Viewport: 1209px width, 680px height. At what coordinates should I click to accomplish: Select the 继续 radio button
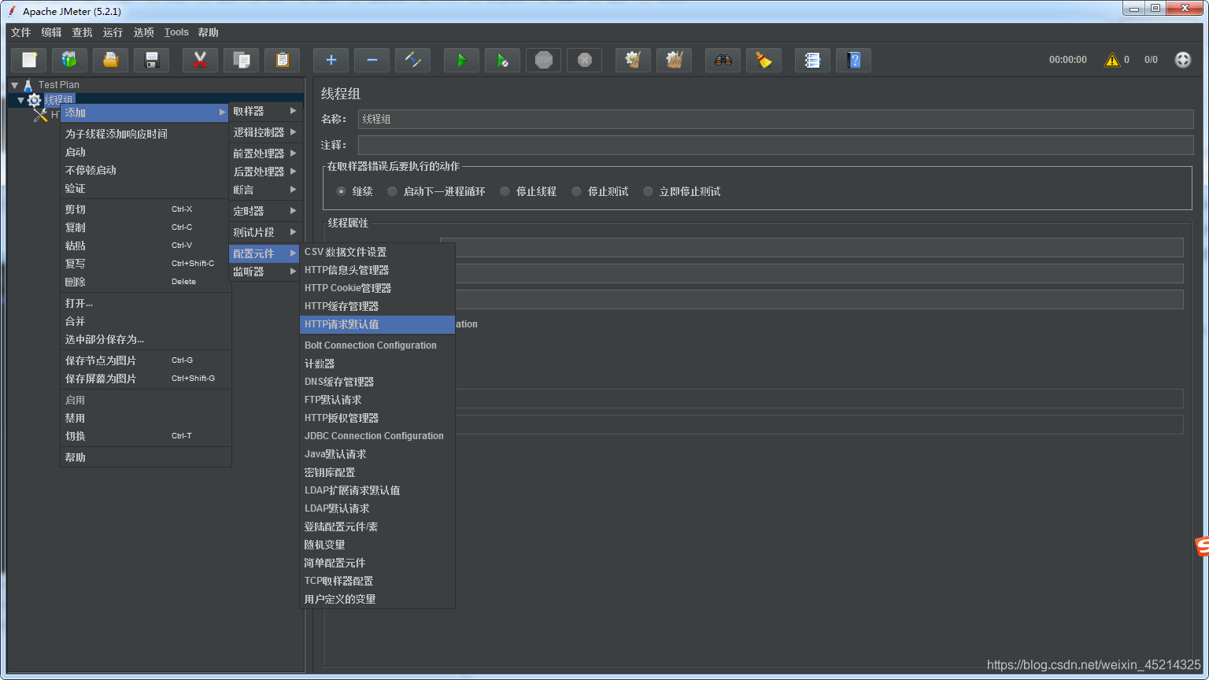coord(341,191)
